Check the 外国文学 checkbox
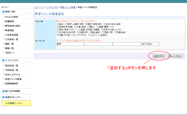Image resolution: width=187 pixels, height=115 pixels. 78,32
